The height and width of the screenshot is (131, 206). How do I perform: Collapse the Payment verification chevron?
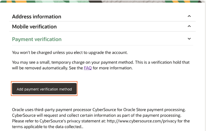pyautogui.click(x=189, y=39)
